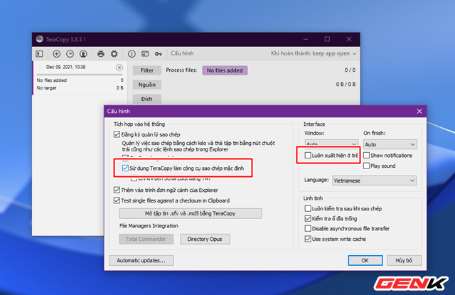Click the Đích target button

pos(147,99)
